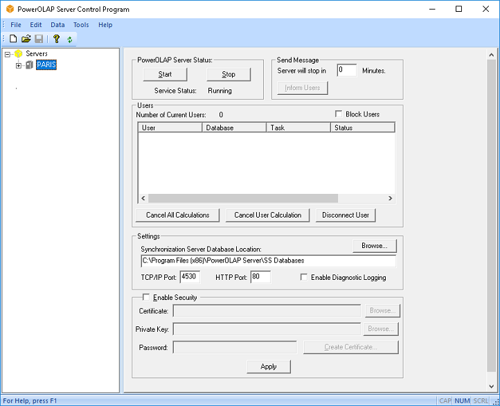Select the Servers root tree item
The width and height of the screenshot is (500, 406).
(37, 53)
